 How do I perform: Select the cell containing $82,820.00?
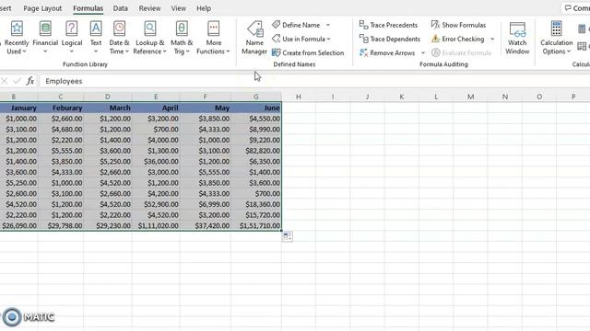pos(256,151)
